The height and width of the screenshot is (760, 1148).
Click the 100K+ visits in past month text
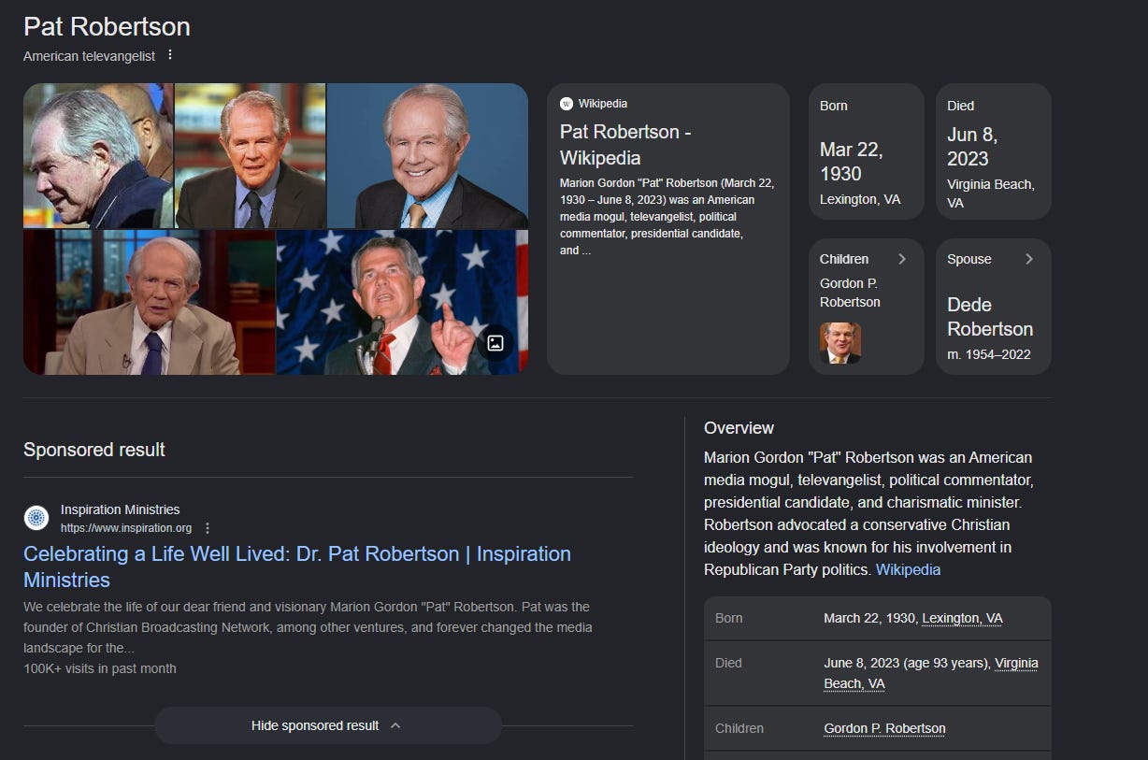pyautogui.click(x=100, y=668)
